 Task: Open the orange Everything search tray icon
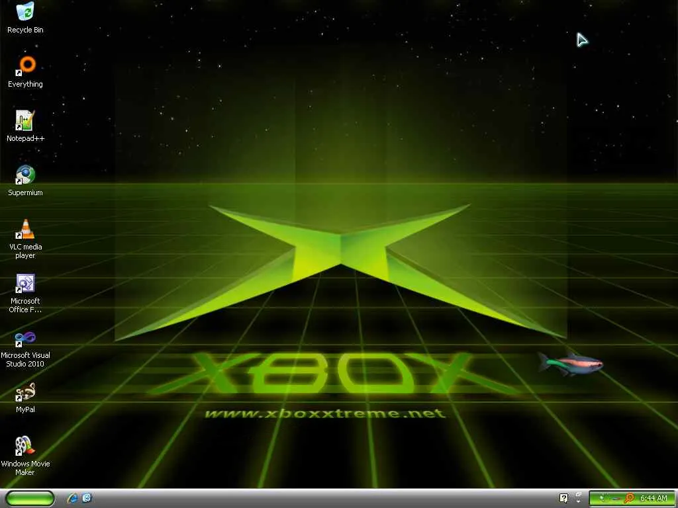point(629,498)
